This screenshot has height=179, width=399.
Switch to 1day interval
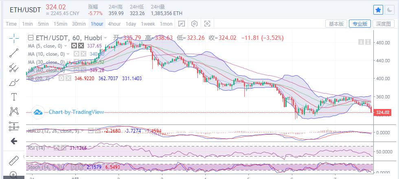tap(131, 24)
